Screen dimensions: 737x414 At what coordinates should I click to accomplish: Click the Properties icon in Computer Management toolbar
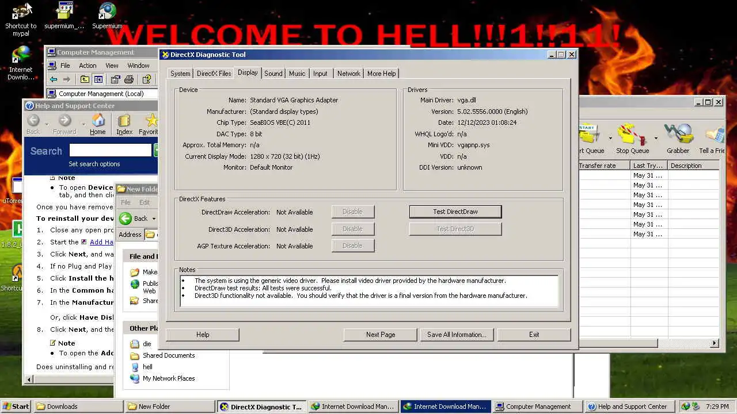point(115,79)
